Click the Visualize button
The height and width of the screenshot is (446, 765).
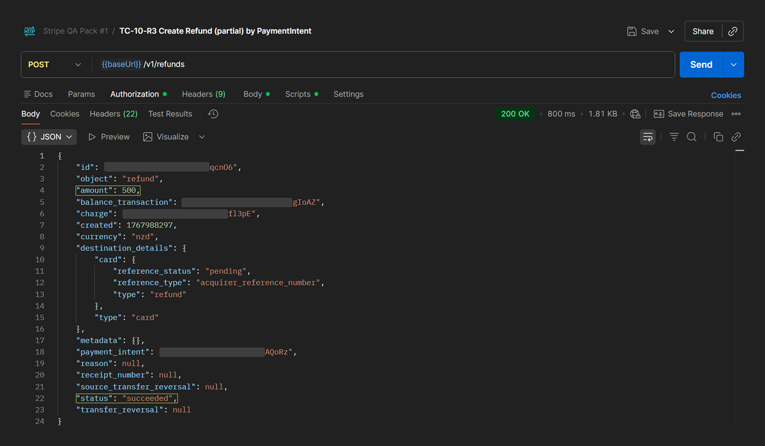click(166, 137)
